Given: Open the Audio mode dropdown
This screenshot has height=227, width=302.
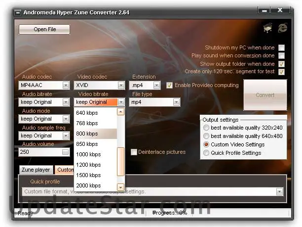Looking at the screenshot, I should click(66, 119).
